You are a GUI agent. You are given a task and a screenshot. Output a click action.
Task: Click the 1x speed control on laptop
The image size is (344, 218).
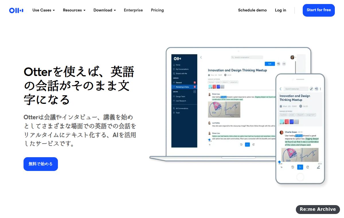[210, 145]
